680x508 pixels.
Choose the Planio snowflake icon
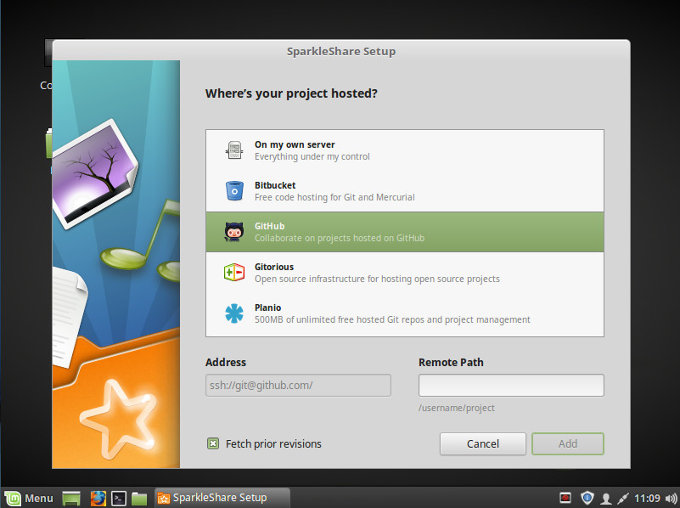[x=233, y=313]
